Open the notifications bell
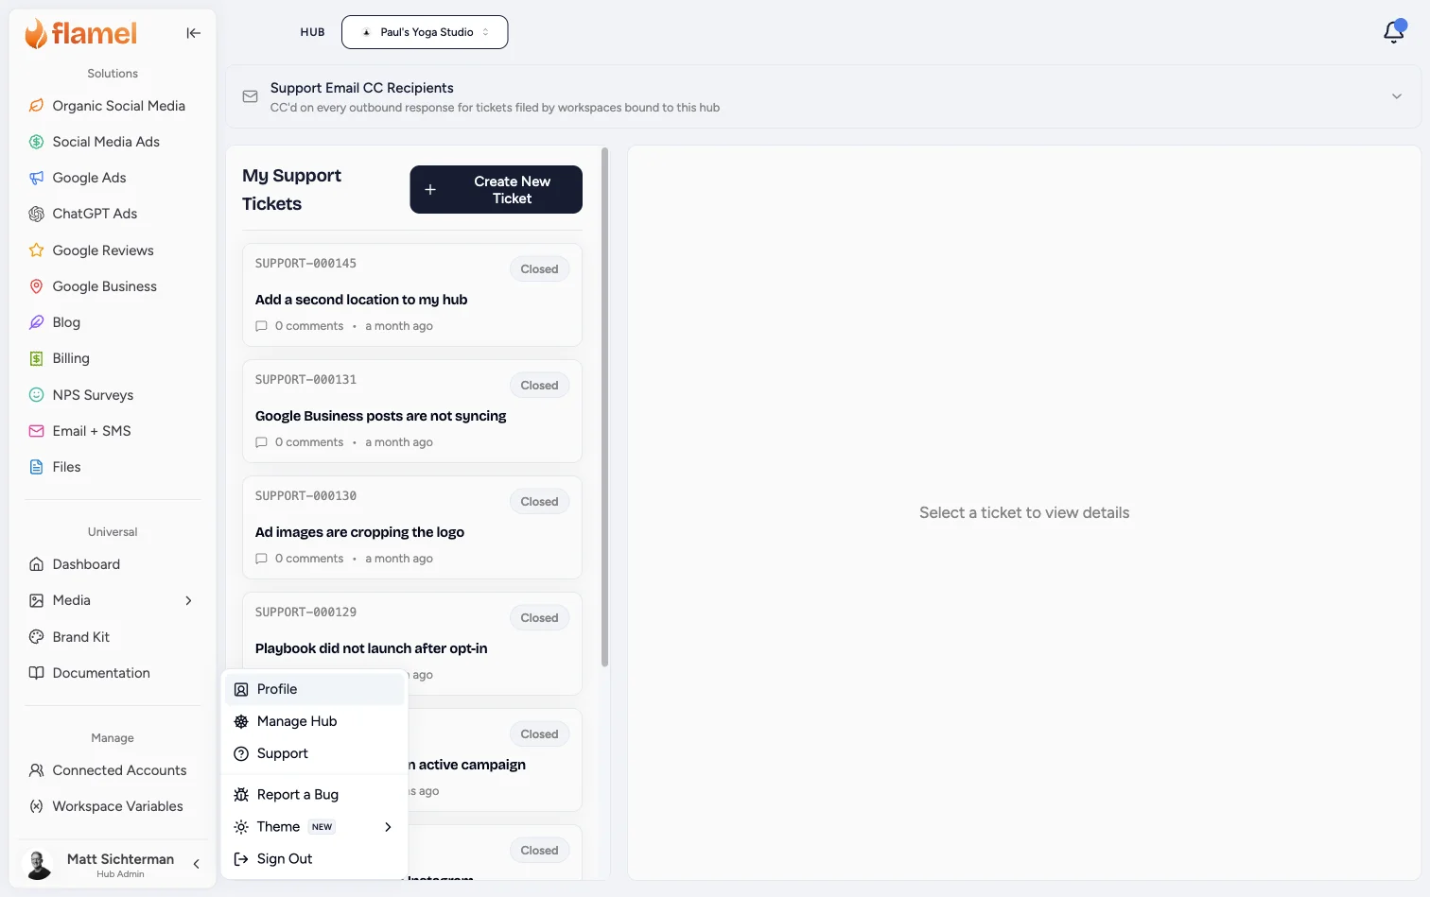 click(1394, 32)
